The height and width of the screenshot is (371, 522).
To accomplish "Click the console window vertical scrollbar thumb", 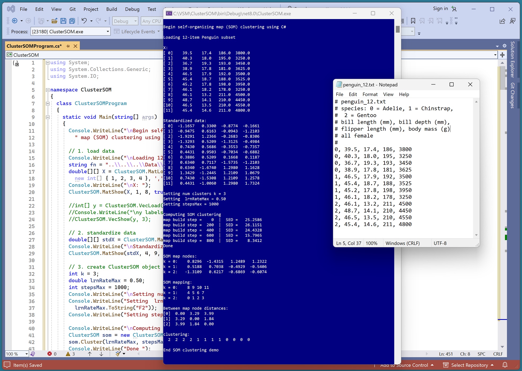I will coord(398,29).
